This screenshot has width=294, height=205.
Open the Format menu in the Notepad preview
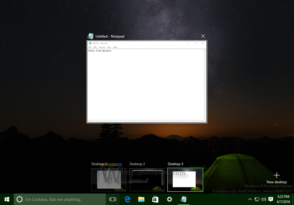tap(101, 47)
